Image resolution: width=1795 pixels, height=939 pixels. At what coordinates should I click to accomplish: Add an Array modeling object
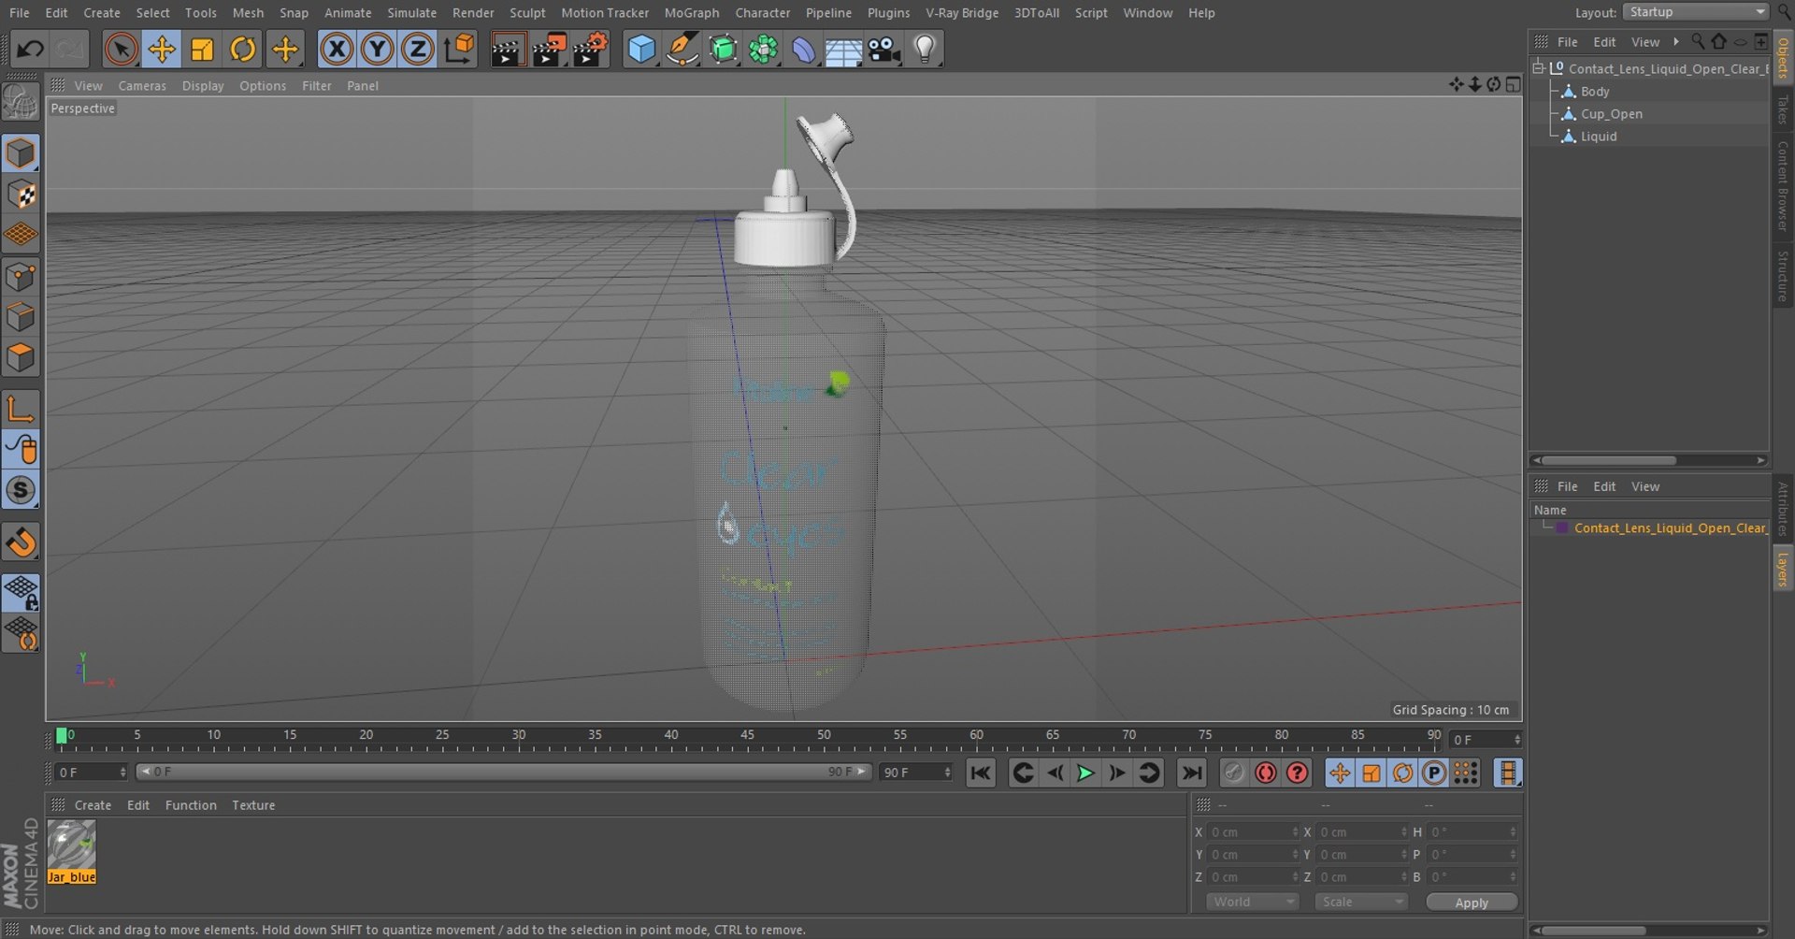click(764, 49)
